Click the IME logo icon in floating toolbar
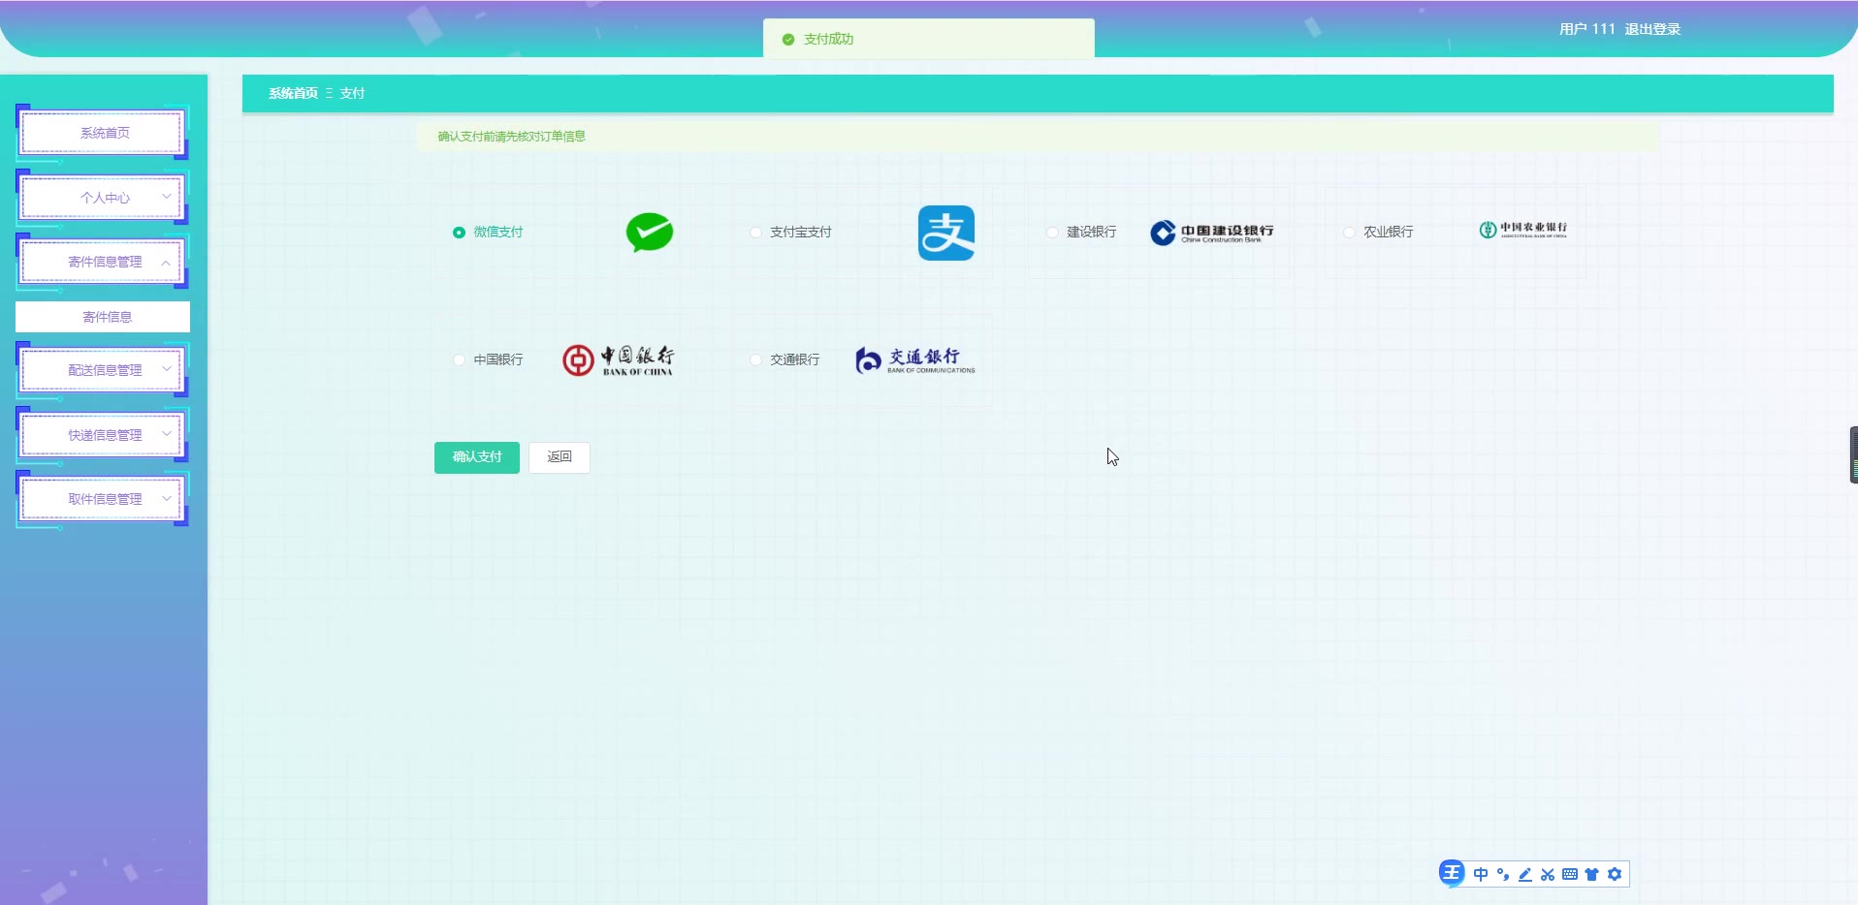The height and width of the screenshot is (905, 1858). (1452, 873)
